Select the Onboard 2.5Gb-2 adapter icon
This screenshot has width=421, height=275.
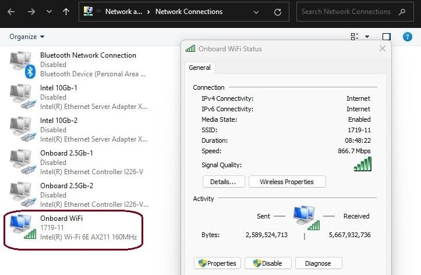tap(23, 195)
